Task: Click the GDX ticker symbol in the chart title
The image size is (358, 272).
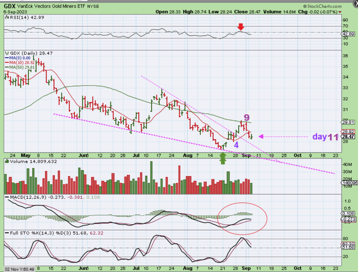Action: pyautogui.click(x=10, y=6)
